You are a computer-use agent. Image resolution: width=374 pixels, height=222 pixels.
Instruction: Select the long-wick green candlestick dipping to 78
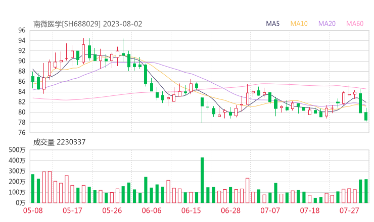(x=202, y=110)
